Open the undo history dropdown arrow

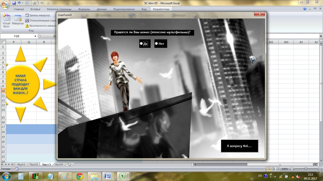(x=22, y=3)
